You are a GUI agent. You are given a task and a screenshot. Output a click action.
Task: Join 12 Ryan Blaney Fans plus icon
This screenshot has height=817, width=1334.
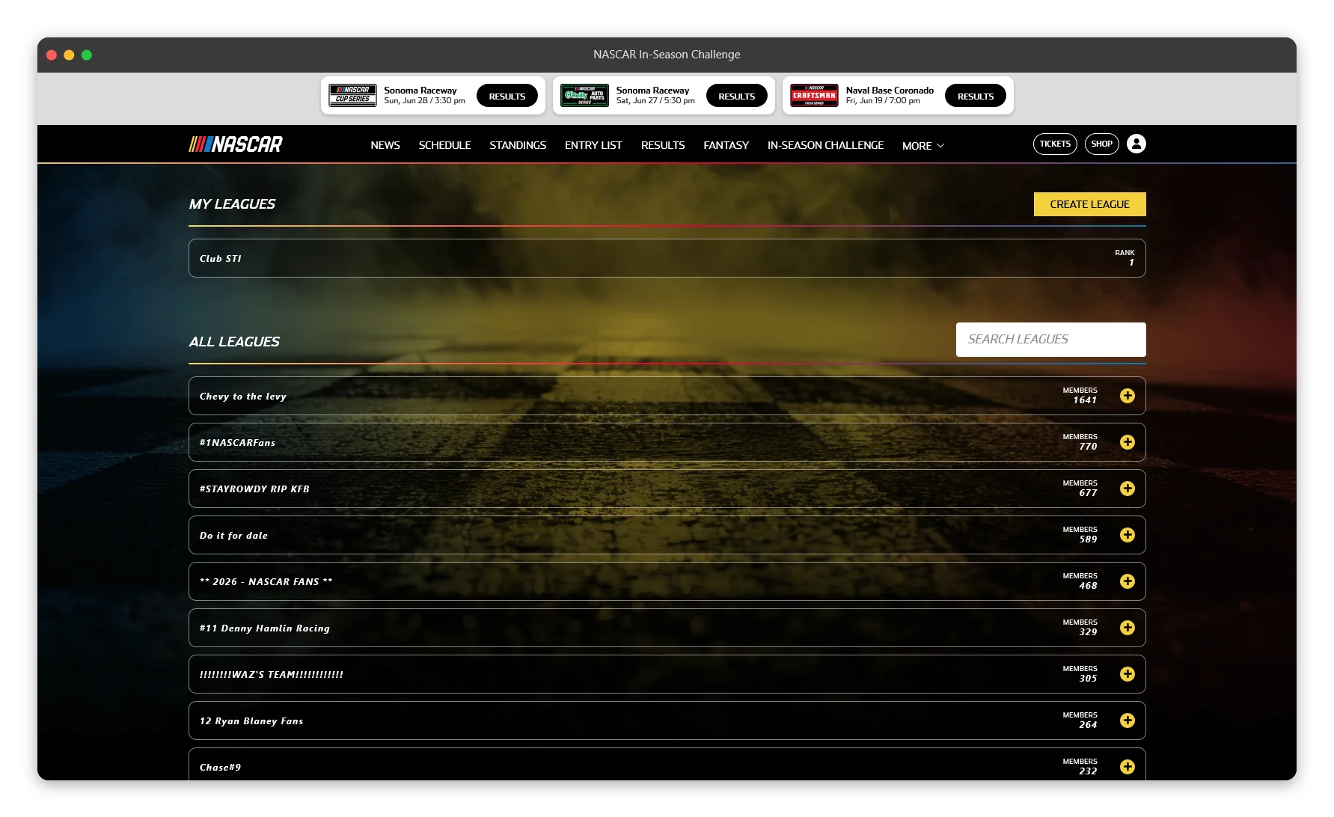click(x=1127, y=720)
